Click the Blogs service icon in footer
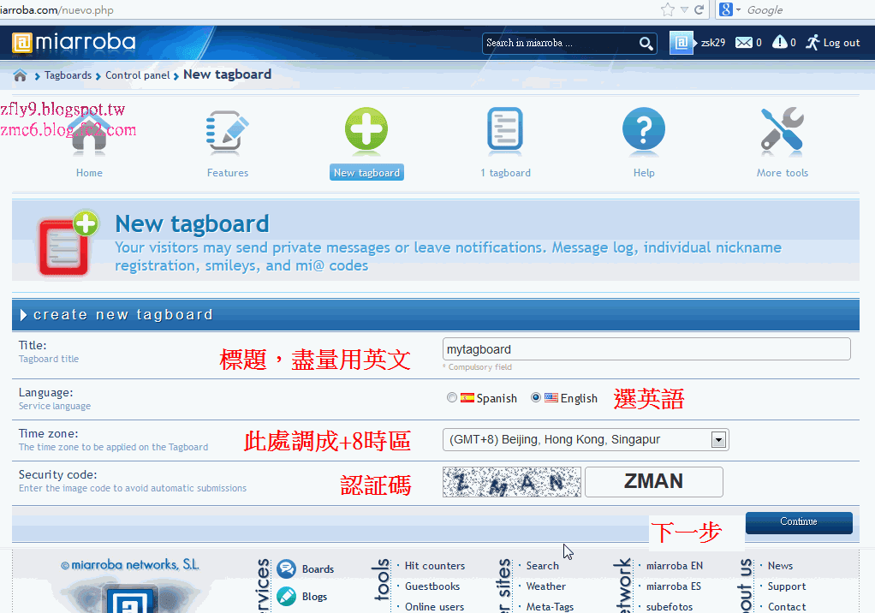 (286, 596)
